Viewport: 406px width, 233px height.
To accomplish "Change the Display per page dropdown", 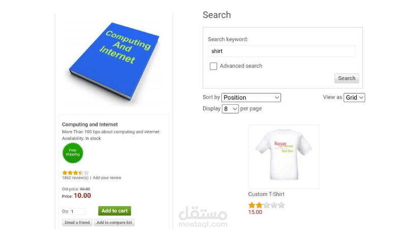I will (x=230, y=108).
